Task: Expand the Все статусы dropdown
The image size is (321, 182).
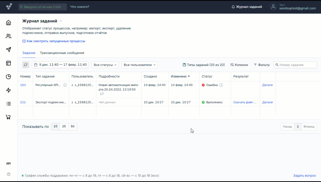Action: tap(105, 65)
